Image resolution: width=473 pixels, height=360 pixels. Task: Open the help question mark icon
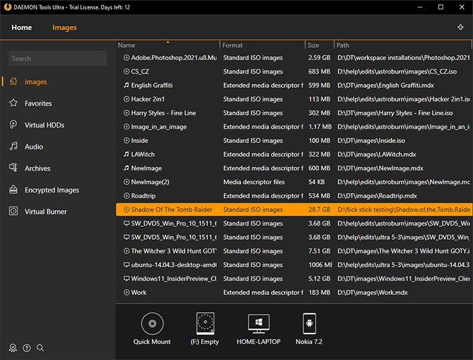point(26,348)
